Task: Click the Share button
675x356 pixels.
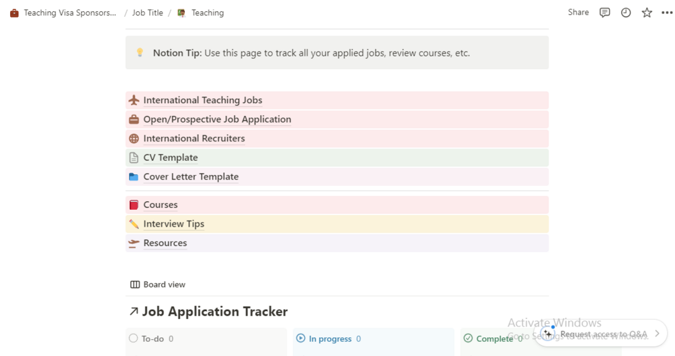Action: coord(578,13)
